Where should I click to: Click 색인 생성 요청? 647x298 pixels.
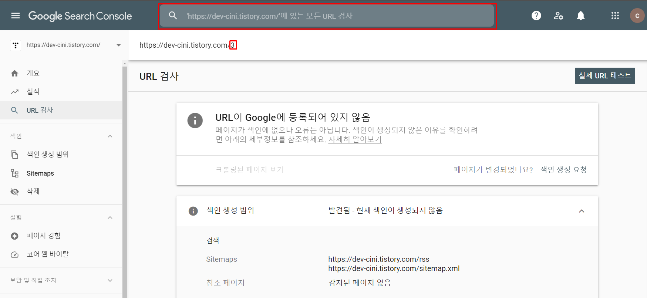[x=563, y=170]
